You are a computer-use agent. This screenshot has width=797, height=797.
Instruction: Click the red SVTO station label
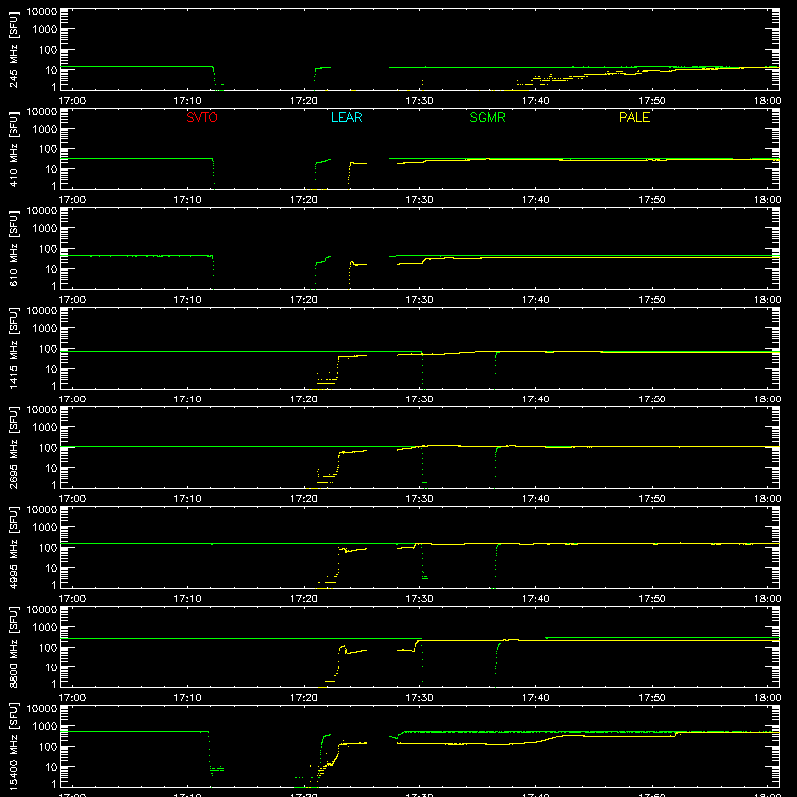tap(202, 117)
